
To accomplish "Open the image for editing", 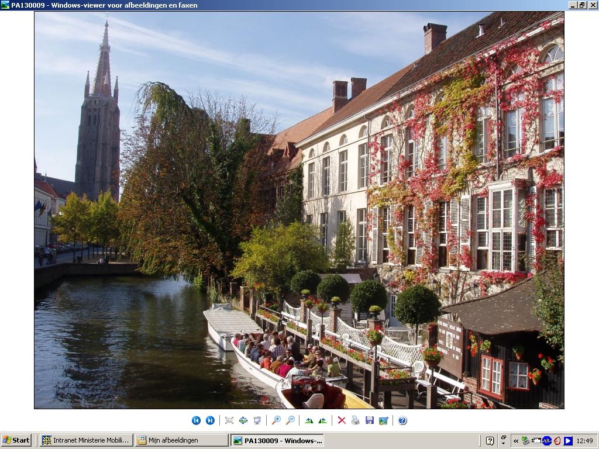I will coord(384,420).
